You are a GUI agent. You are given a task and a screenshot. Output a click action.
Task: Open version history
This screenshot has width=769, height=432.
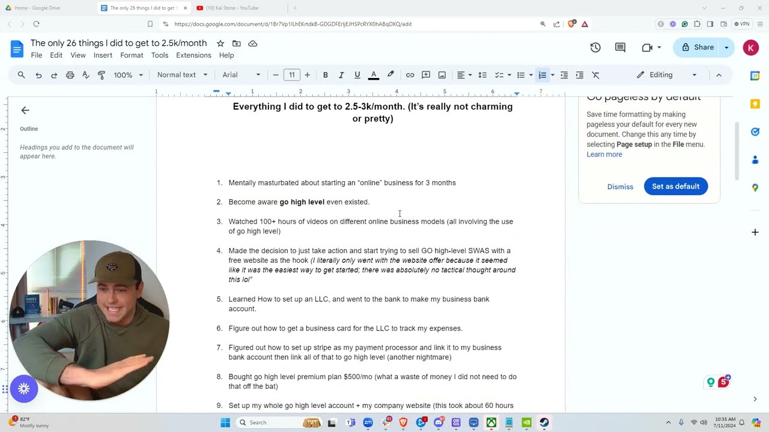pyautogui.click(x=595, y=47)
